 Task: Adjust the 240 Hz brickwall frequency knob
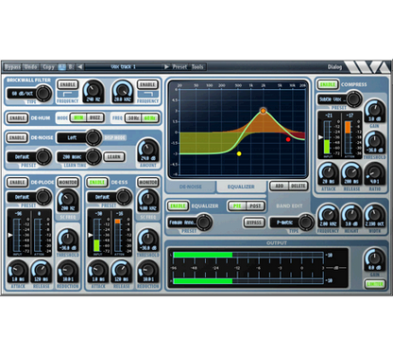[x=94, y=91]
